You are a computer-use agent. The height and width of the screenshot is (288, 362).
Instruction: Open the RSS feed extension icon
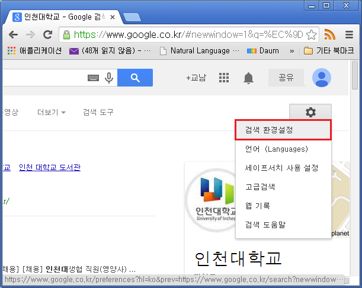(329, 34)
